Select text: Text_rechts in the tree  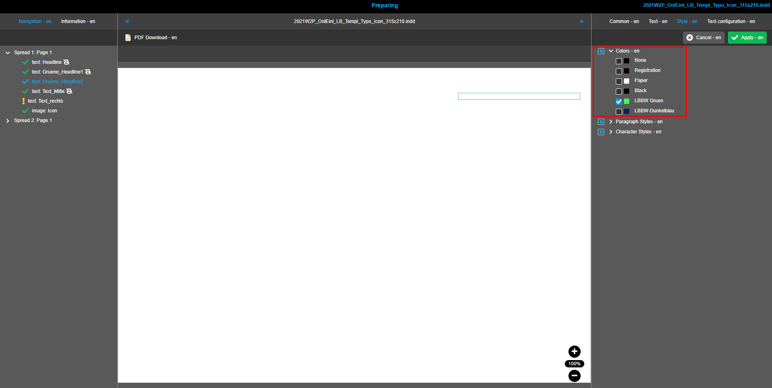pyautogui.click(x=45, y=101)
